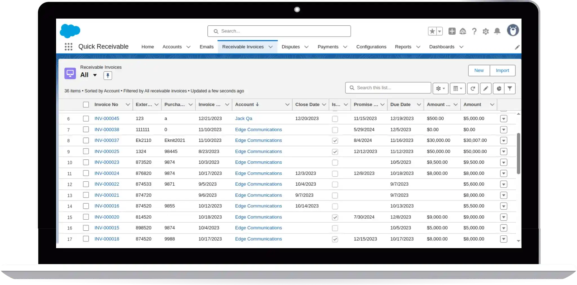
Task: Open the Jack Qa account link
Action: (244, 119)
